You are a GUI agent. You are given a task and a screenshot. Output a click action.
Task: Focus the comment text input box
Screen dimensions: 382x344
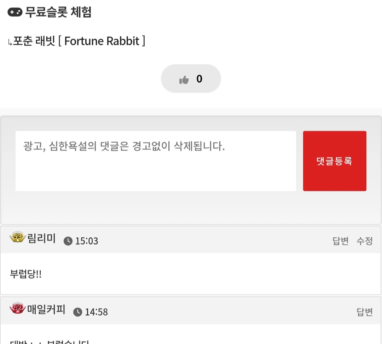[x=156, y=161]
